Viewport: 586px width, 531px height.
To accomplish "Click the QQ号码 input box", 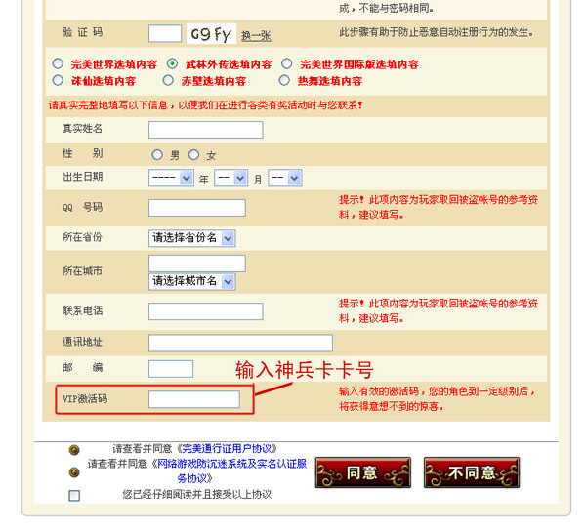I will tap(196, 208).
